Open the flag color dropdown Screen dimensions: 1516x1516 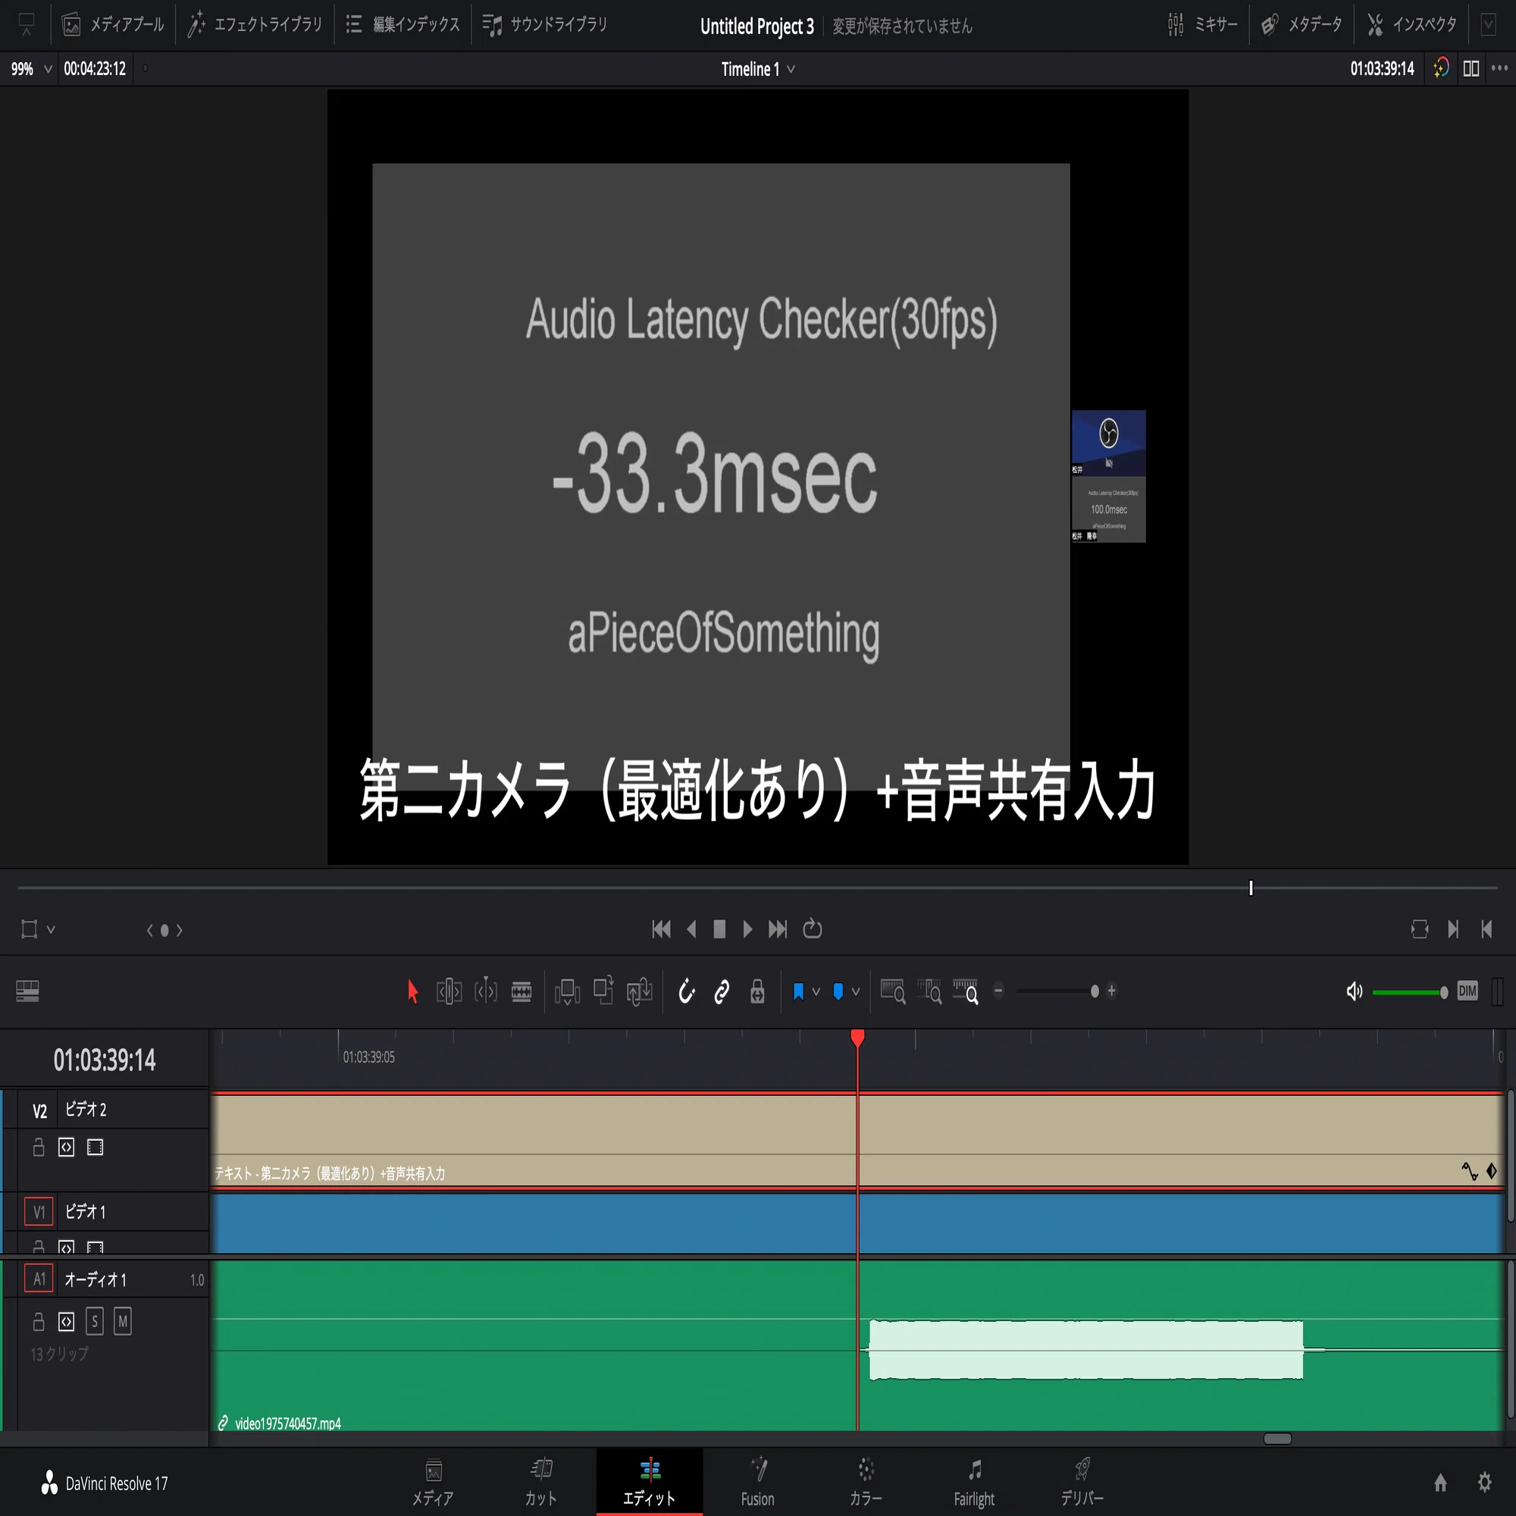click(816, 991)
